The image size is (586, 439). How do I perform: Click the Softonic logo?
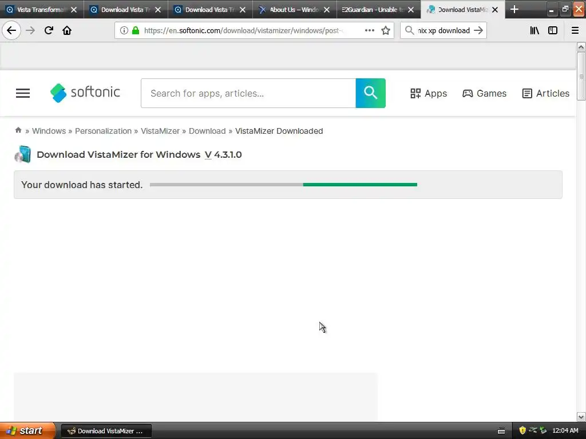(85, 93)
